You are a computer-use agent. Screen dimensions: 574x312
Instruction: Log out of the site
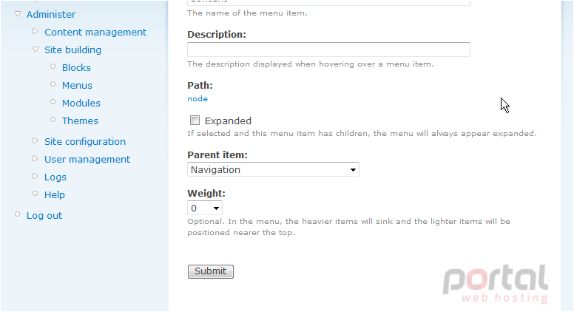click(x=44, y=216)
